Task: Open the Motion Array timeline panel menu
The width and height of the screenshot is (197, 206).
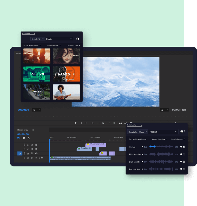Action: [x=33, y=130]
